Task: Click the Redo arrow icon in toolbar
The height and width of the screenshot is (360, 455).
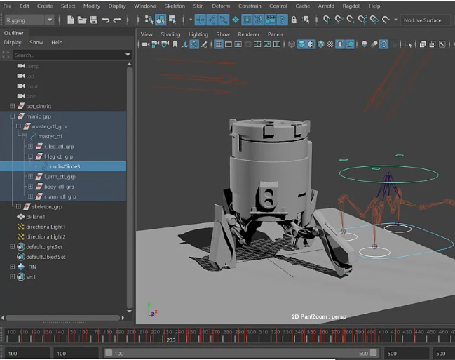Action: pyautogui.click(x=117, y=20)
